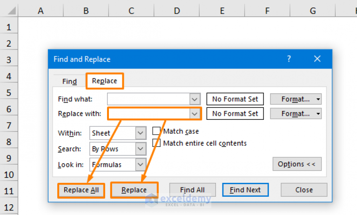The height and width of the screenshot is (215, 357).
Task: Click the Replace All button
Action: tap(81, 190)
